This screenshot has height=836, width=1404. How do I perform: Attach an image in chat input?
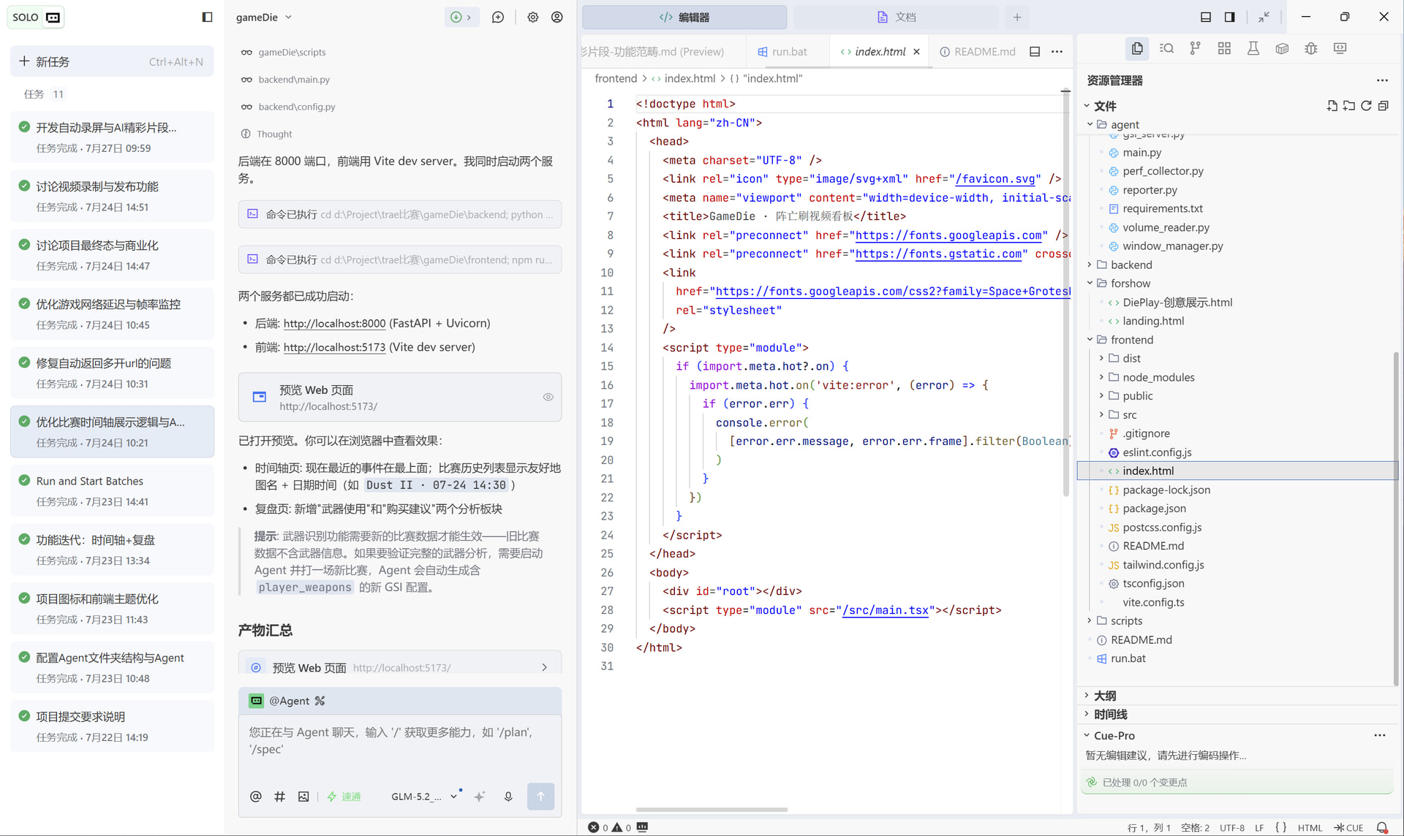click(x=303, y=797)
